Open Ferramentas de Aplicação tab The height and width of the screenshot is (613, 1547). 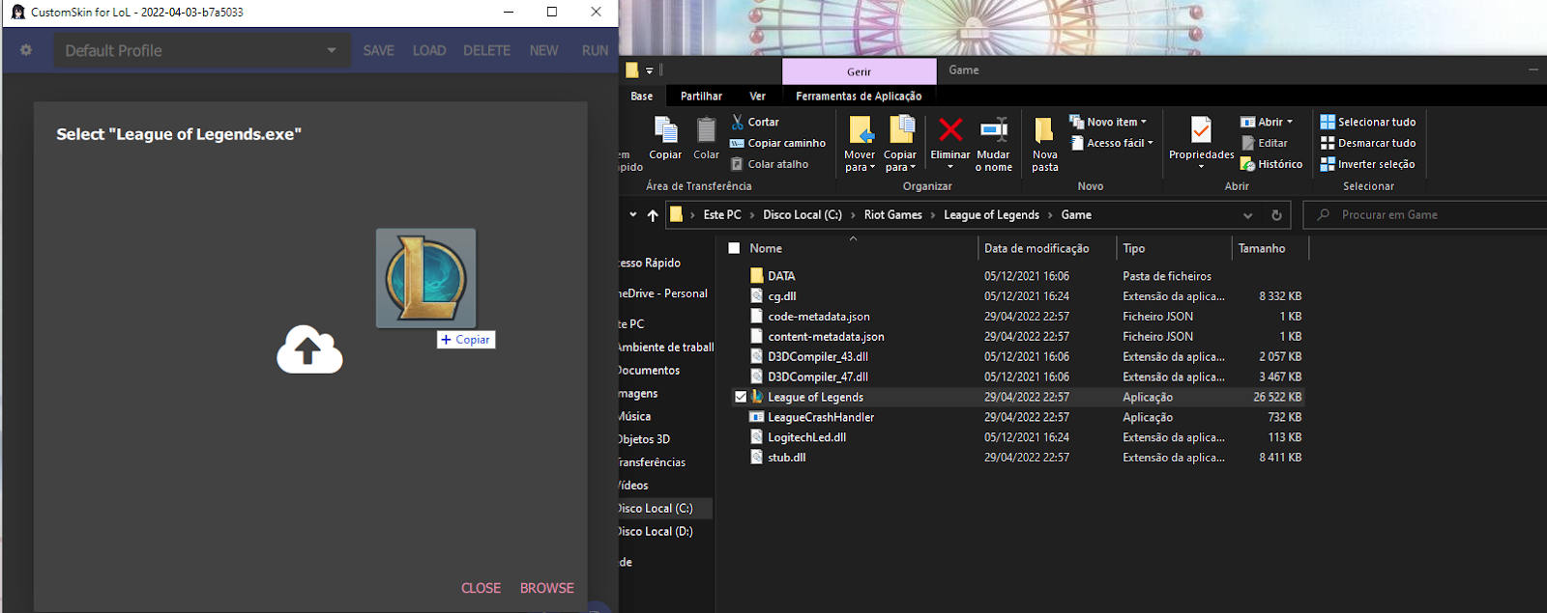[859, 97]
